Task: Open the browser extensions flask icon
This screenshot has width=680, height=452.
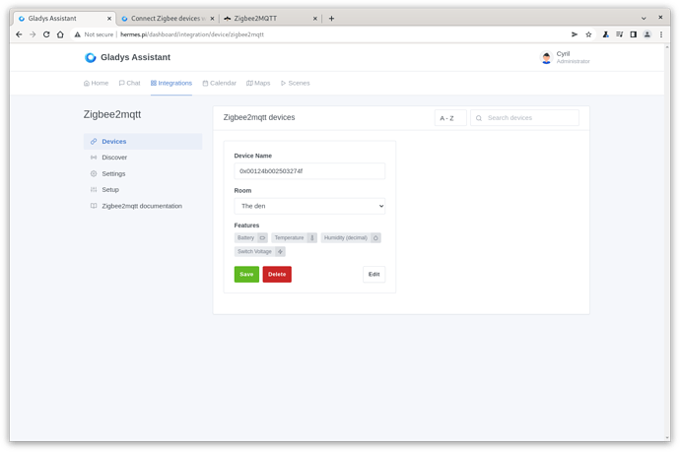Action: (x=605, y=34)
